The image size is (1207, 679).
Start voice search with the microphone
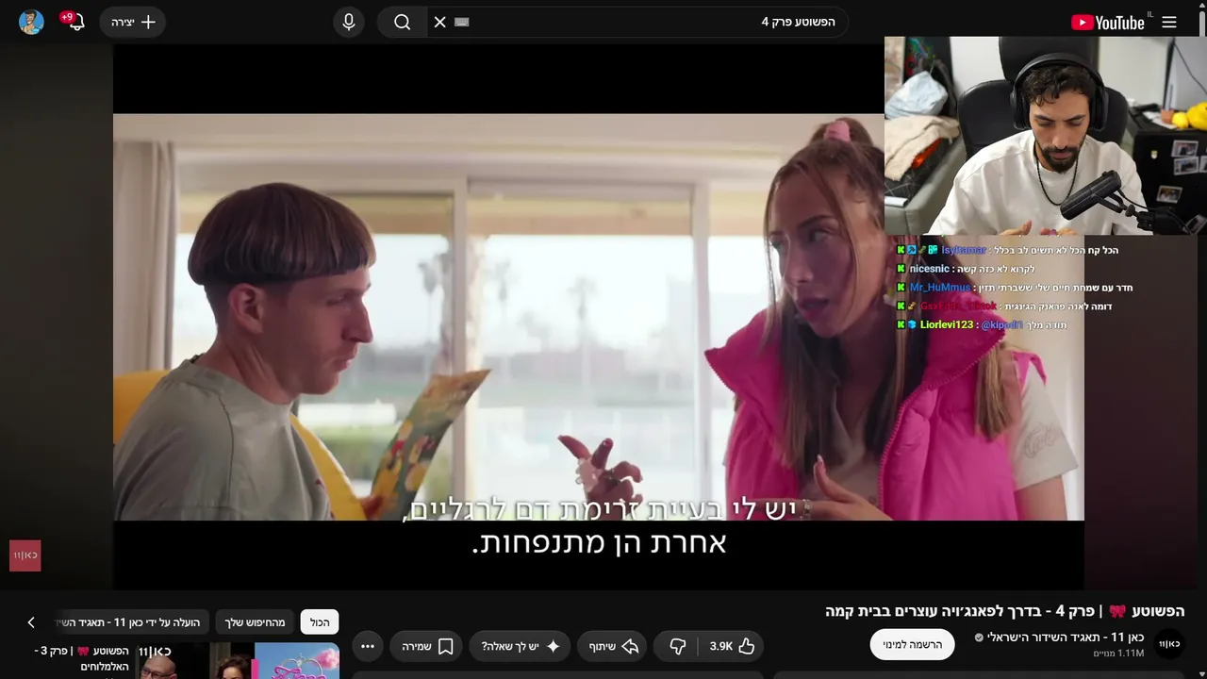pyautogui.click(x=349, y=22)
